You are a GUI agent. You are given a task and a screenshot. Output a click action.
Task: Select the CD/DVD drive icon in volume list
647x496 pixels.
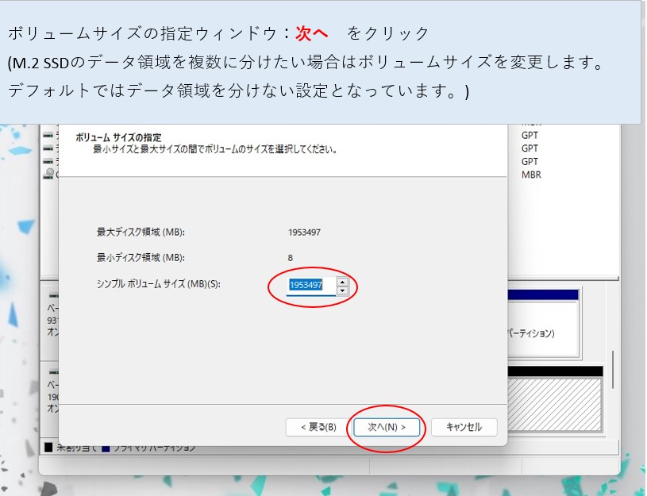(49, 173)
